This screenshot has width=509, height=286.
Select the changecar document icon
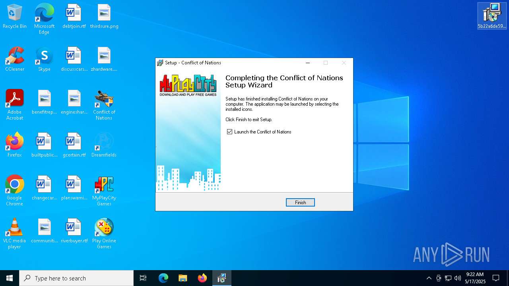(44, 188)
